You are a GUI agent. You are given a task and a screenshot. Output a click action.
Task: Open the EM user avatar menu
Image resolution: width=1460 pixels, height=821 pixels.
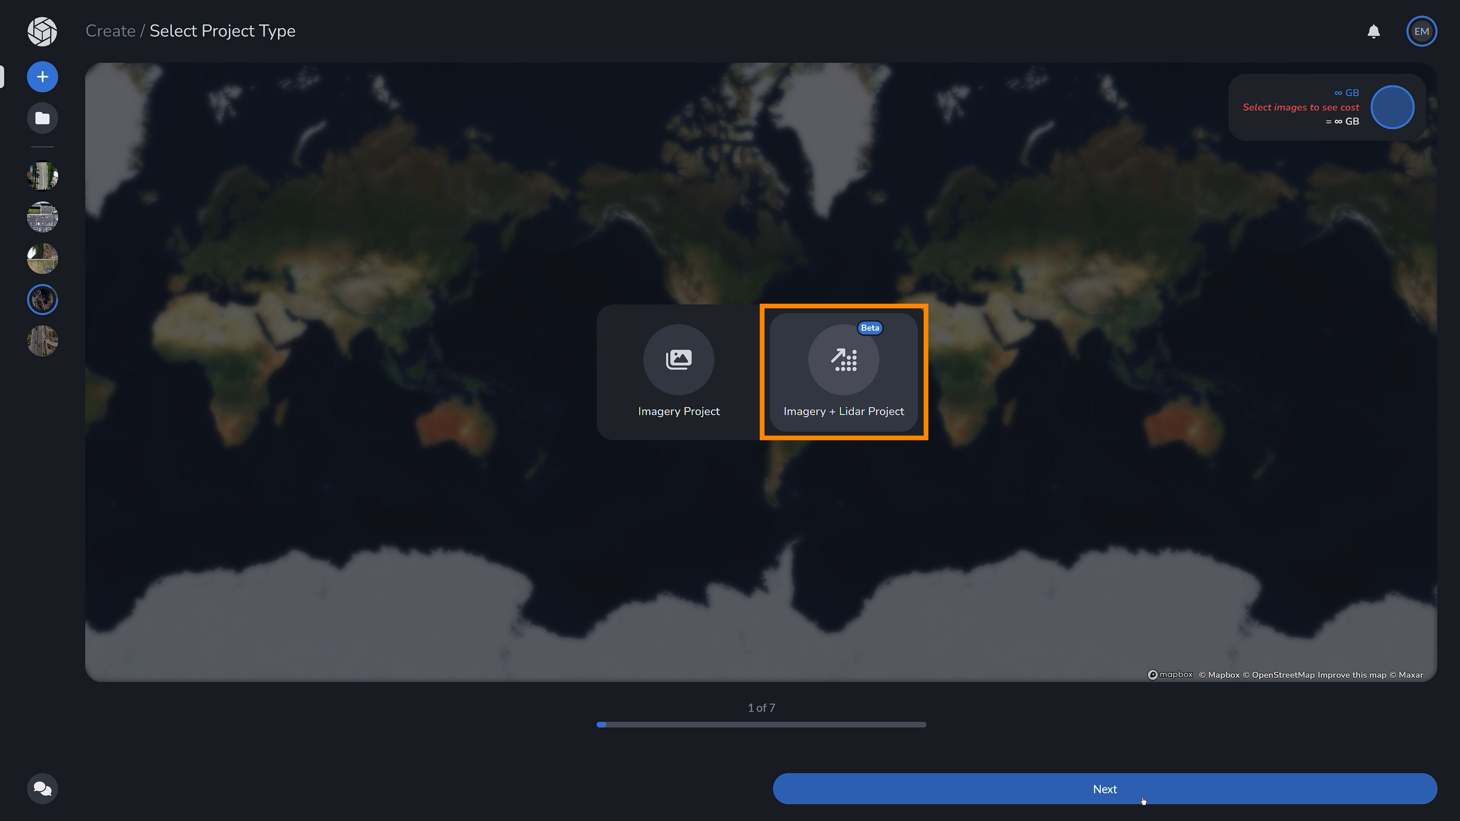1421,31
